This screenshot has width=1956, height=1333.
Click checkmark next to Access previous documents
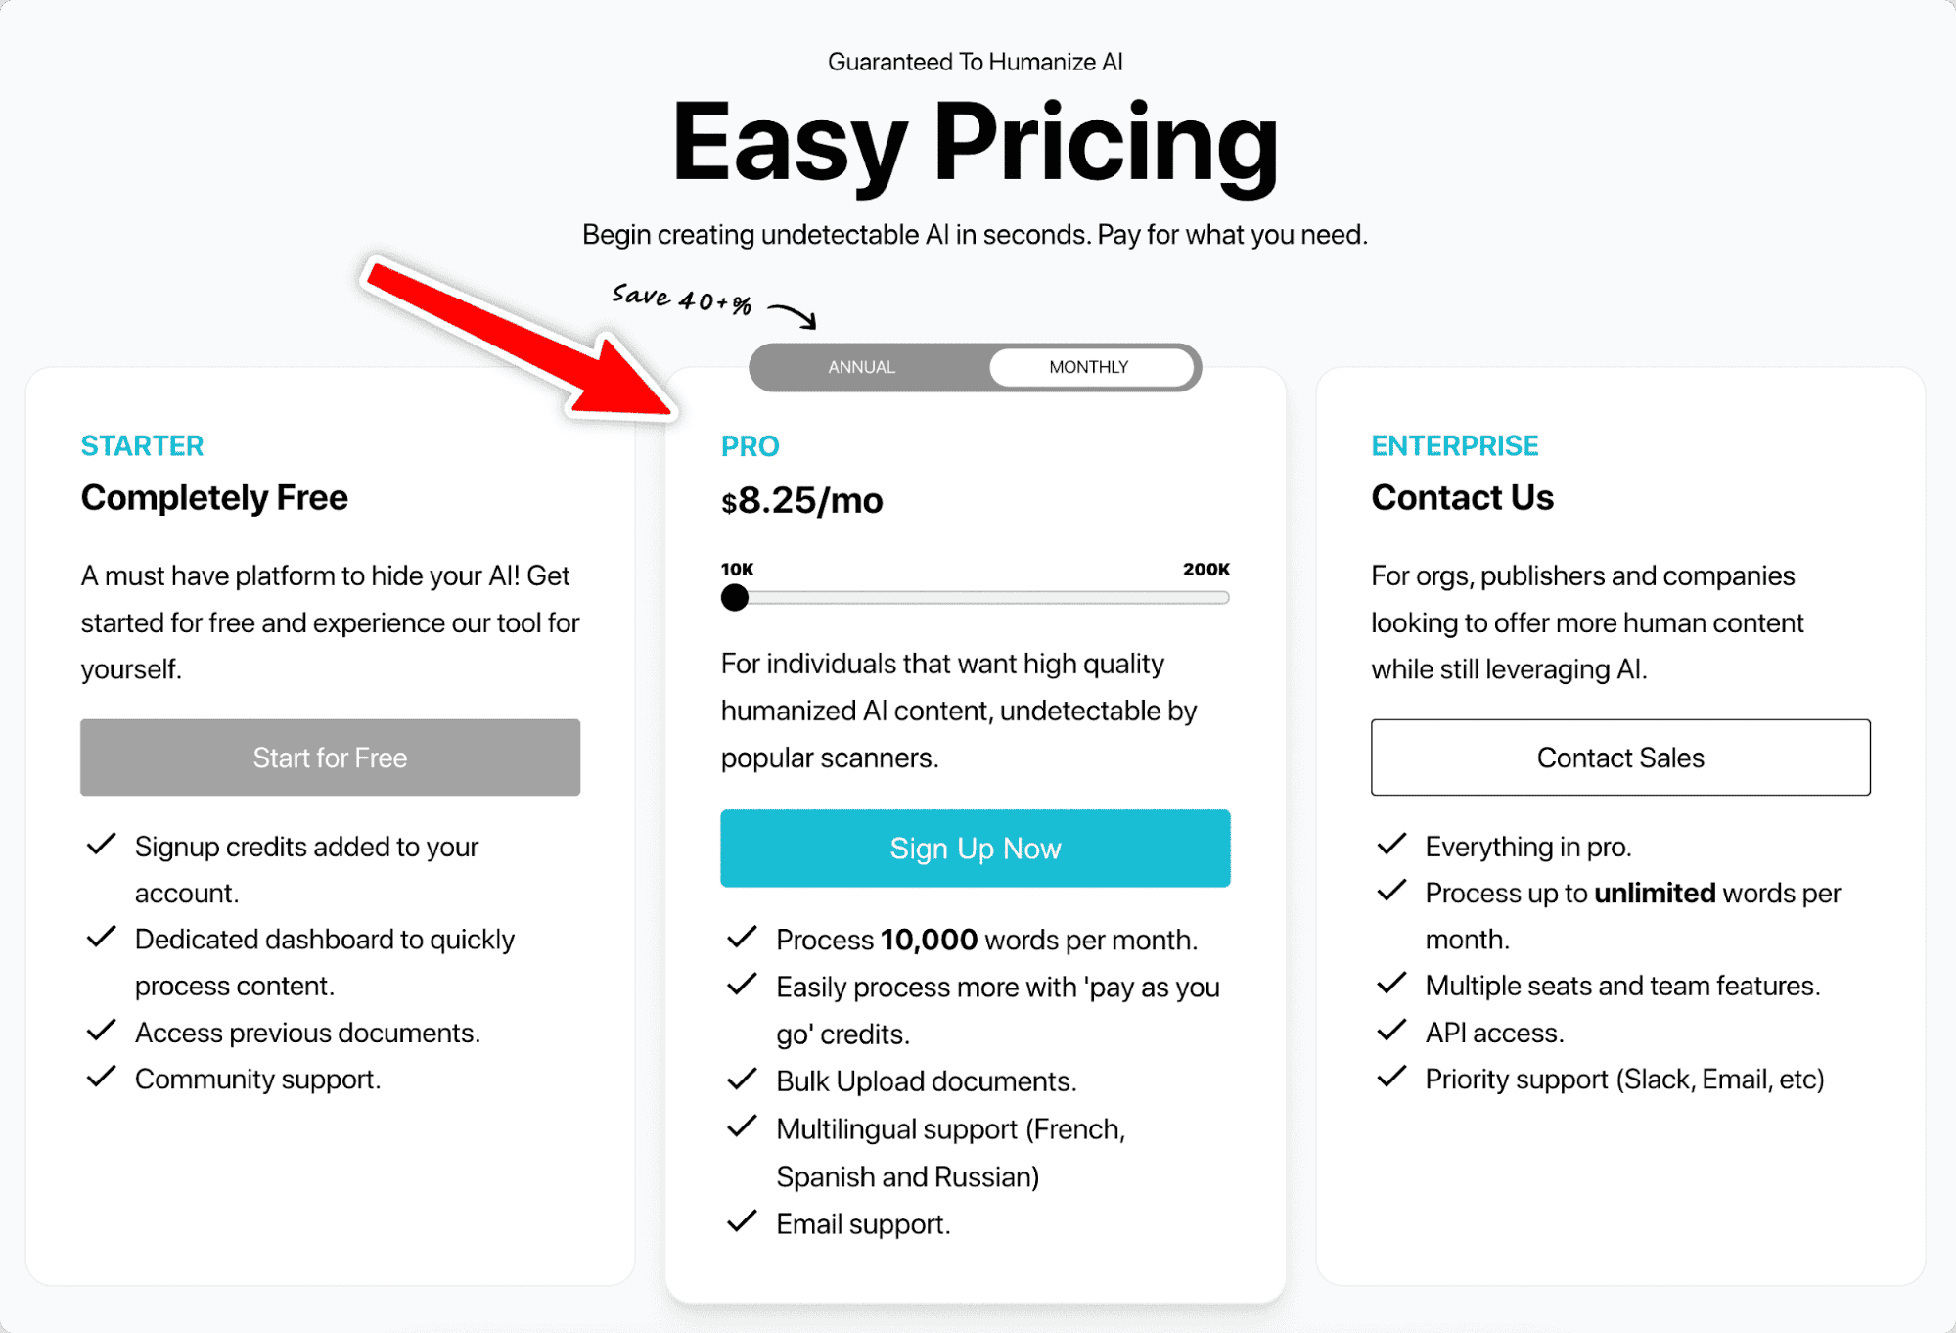pyautogui.click(x=102, y=1031)
